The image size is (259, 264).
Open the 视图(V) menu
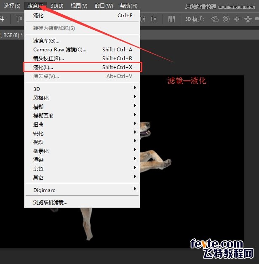tap(79, 6)
